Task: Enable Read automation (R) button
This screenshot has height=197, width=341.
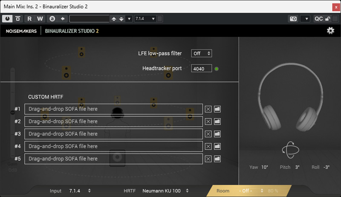Action: [29, 19]
